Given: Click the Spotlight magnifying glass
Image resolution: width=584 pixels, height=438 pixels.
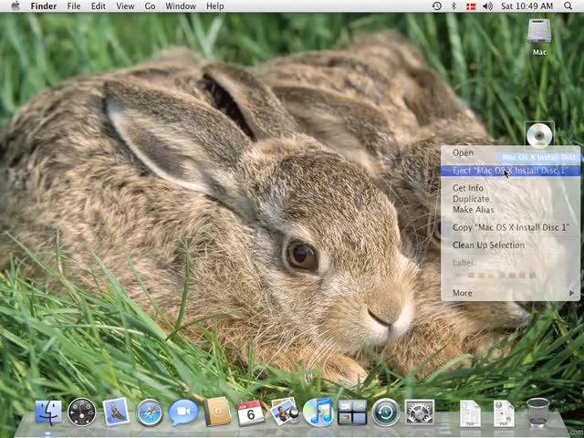Looking at the screenshot, I should click(568, 6).
